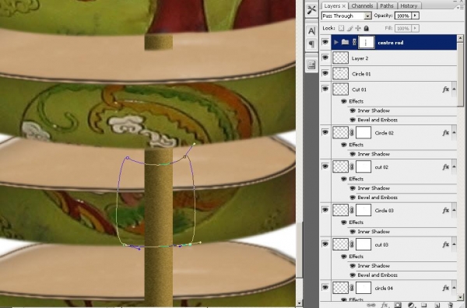Open the Tool Presets panel icon

pos(311,9)
